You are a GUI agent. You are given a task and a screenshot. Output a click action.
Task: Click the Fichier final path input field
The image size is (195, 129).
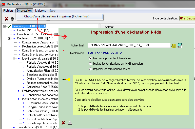click(129, 45)
